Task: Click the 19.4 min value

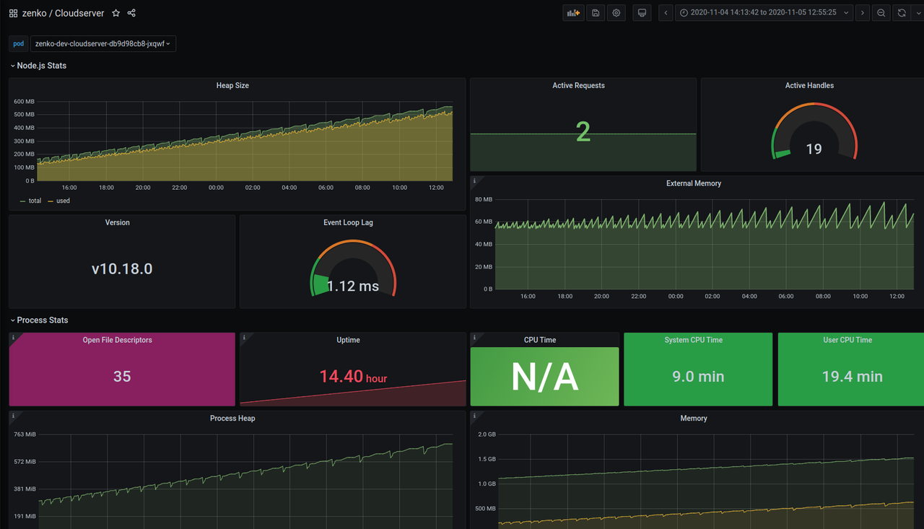Action: pos(853,377)
